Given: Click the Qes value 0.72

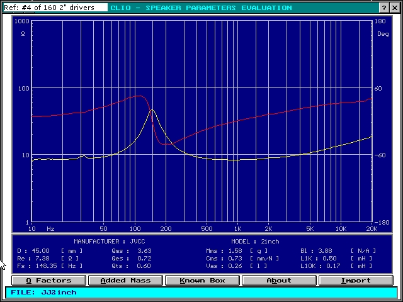Looking at the screenshot, I should click(144, 259).
